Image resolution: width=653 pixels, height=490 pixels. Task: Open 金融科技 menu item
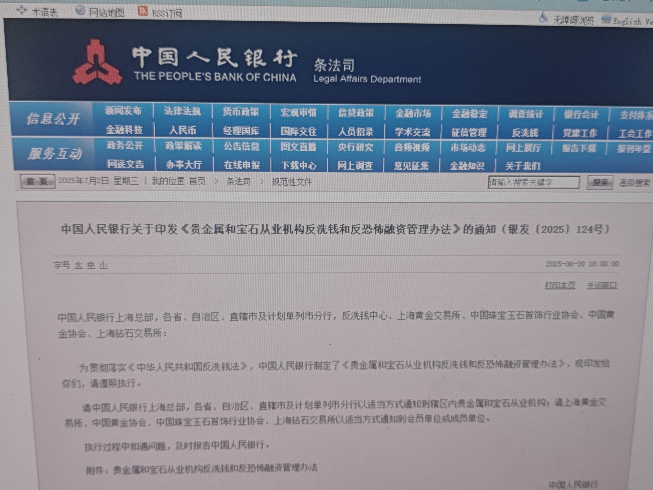[x=124, y=130]
